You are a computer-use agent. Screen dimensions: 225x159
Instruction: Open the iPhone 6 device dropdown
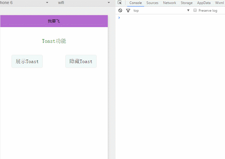click(47, 3)
